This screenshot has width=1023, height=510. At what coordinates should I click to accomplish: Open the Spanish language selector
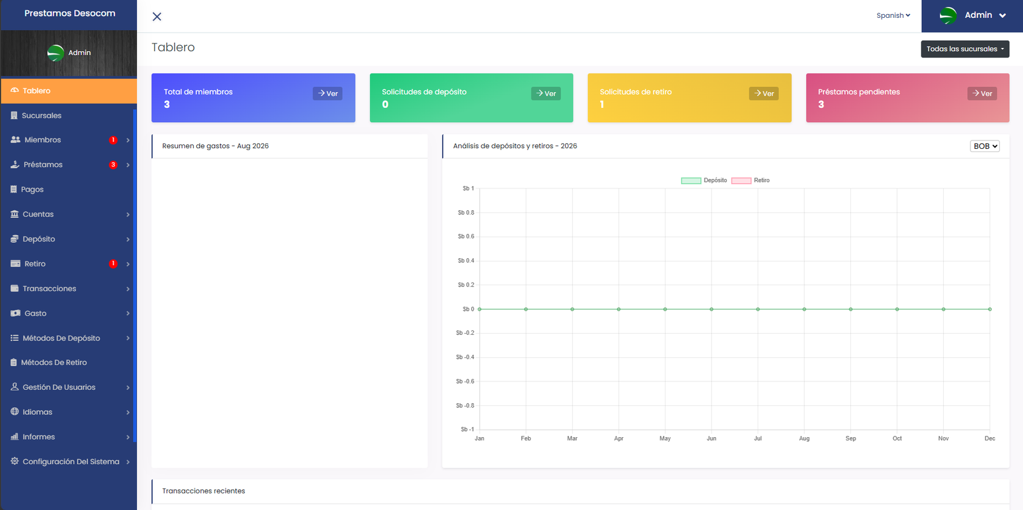[893, 15]
